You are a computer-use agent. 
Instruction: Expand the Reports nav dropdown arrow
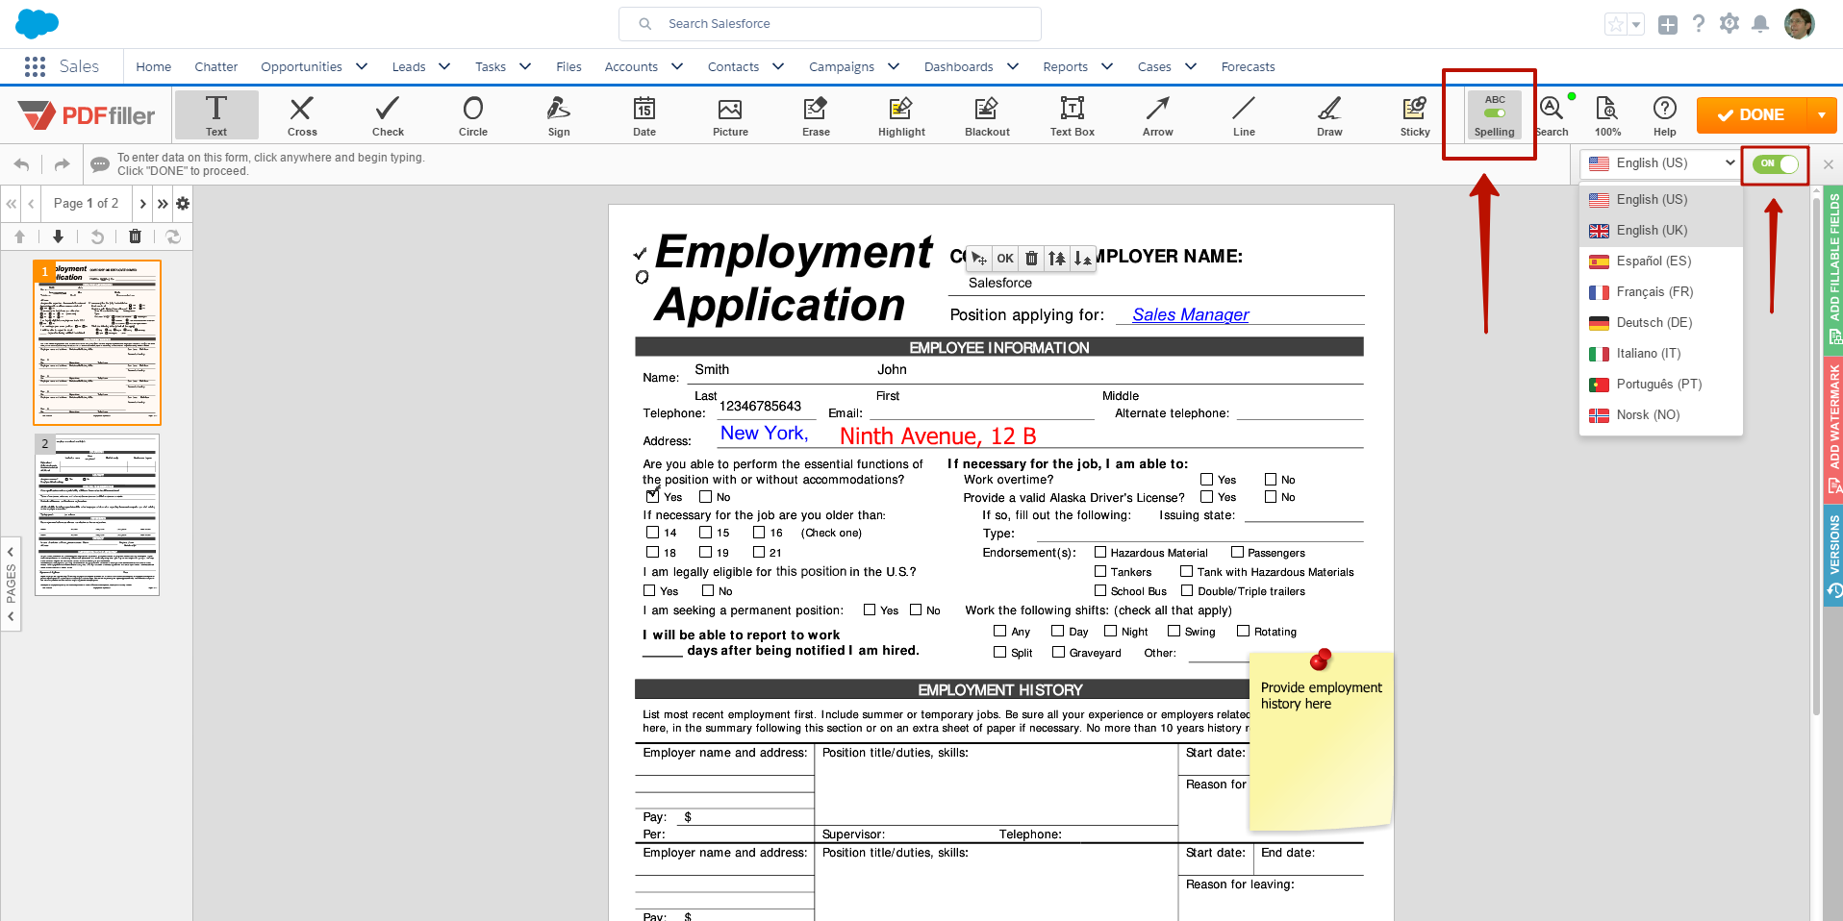(x=1107, y=66)
